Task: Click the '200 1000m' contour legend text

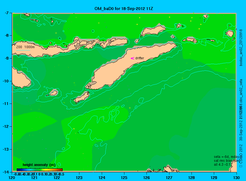Action: pos(25,47)
